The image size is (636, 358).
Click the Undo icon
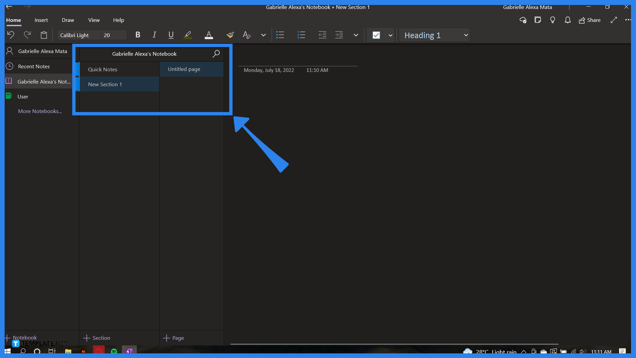pos(10,34)
